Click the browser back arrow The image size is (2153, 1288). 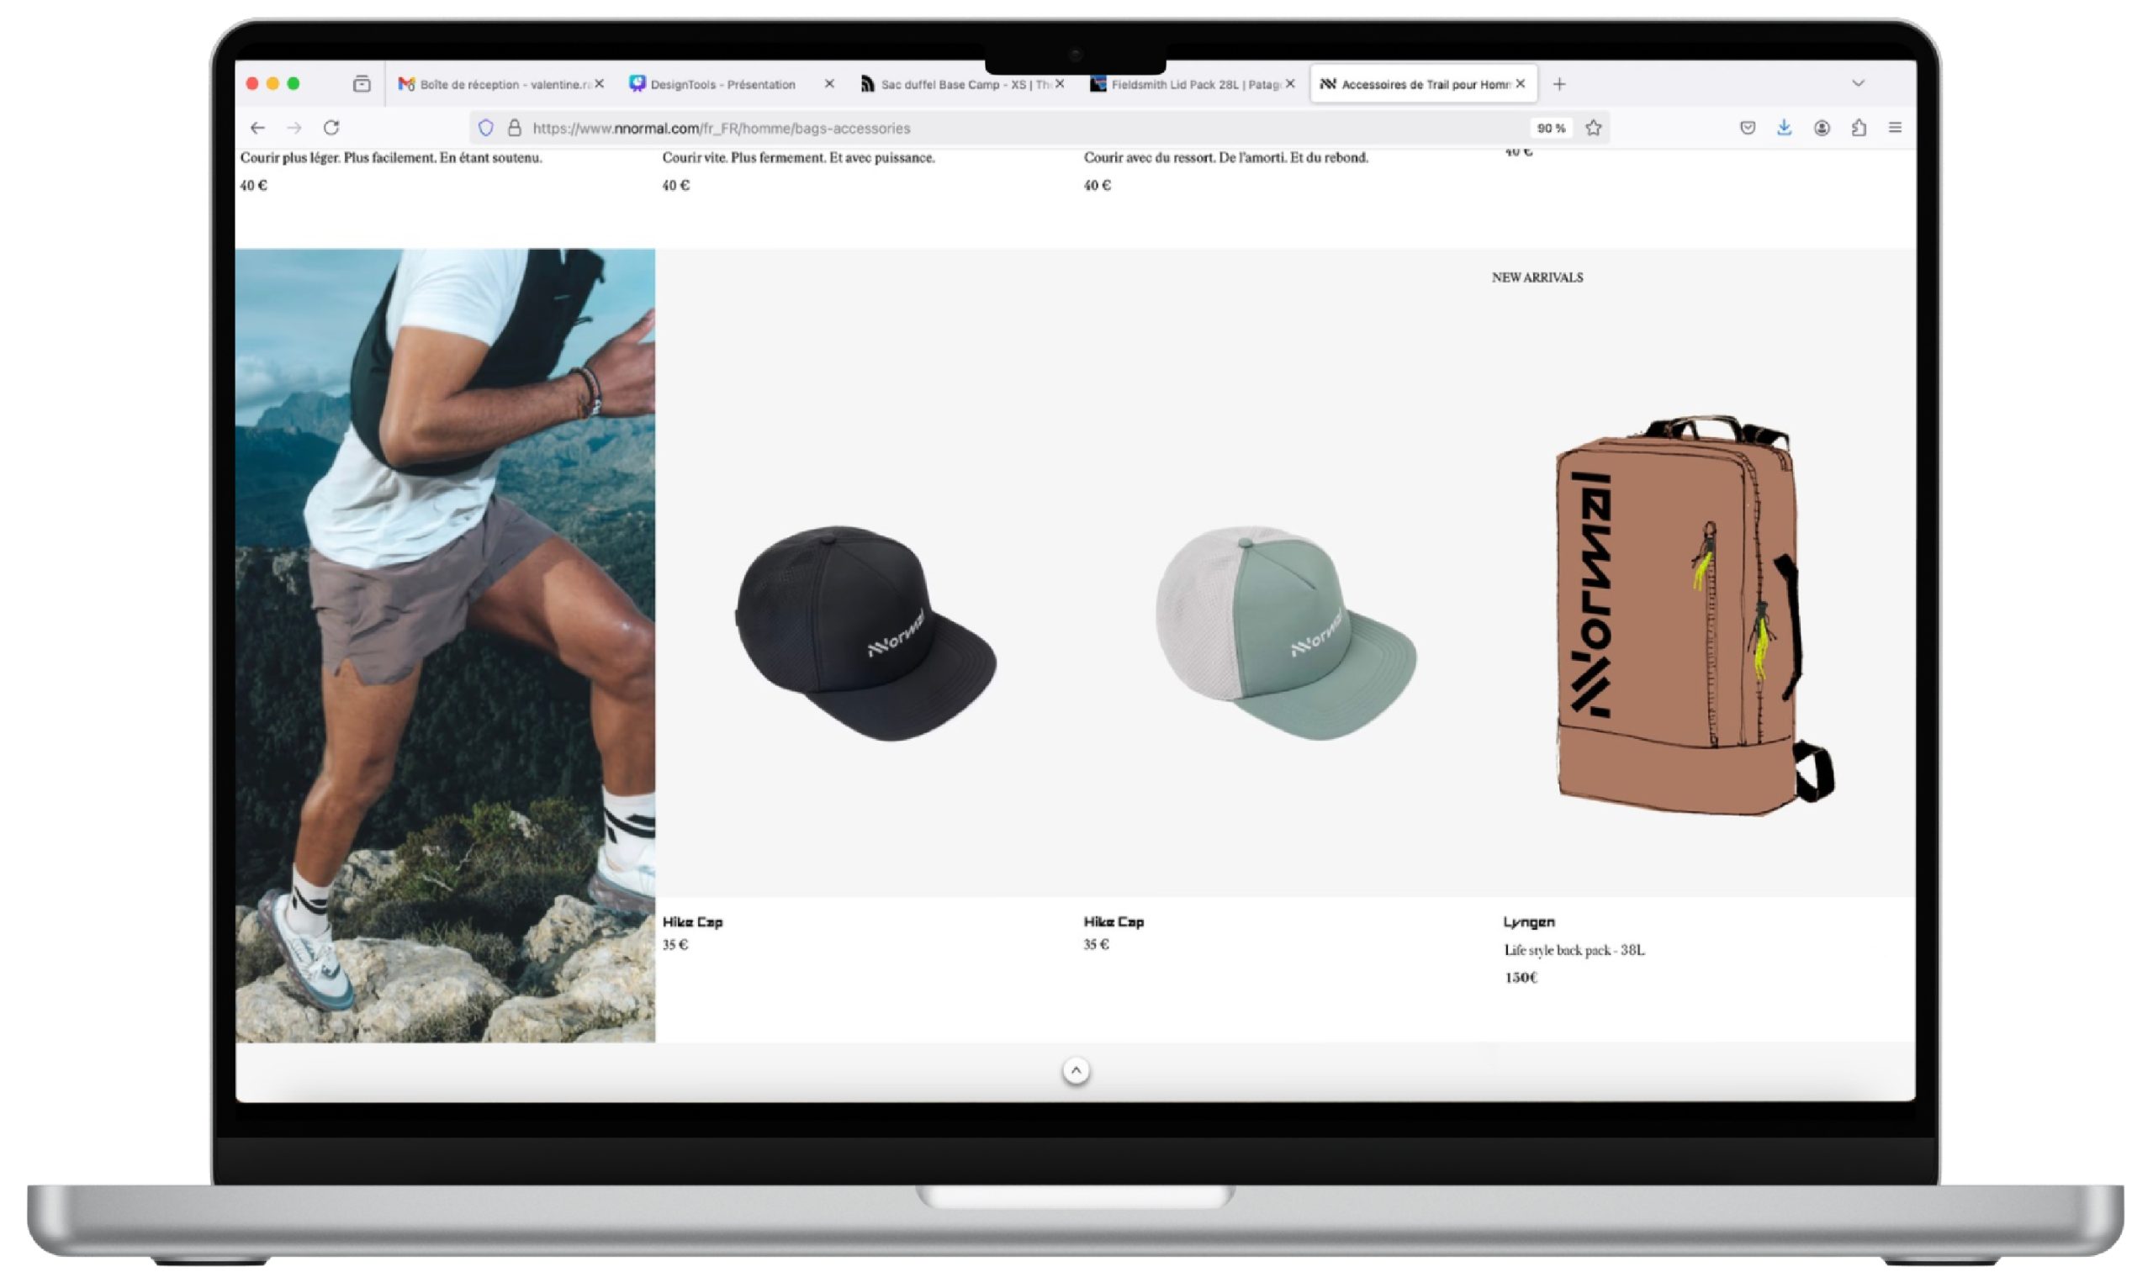point(258,129)
